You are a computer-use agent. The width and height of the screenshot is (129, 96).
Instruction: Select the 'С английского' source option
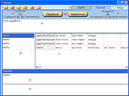point(22,17)
